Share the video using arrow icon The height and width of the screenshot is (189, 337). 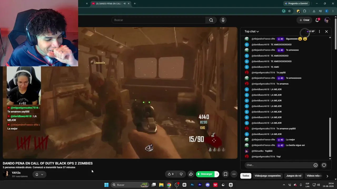tap(191, 174)
